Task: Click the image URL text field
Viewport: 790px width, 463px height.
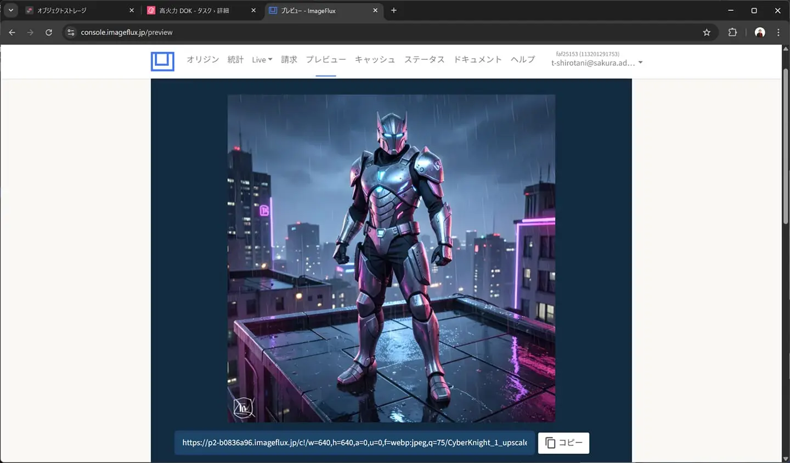Action: coord(354,443)
